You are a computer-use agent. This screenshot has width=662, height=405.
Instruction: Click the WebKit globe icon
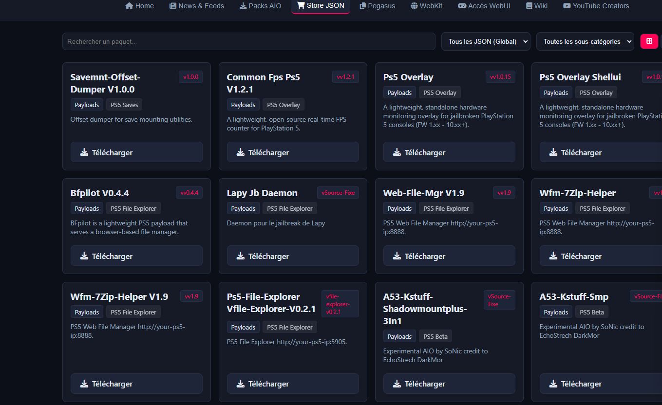[415, 6]
